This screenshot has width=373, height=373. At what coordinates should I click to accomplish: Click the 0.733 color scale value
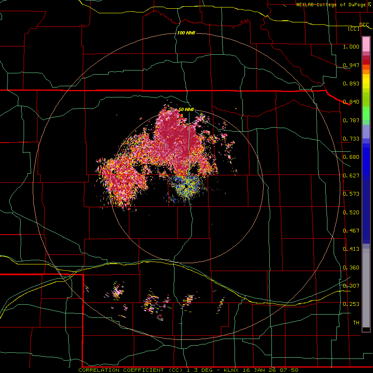point(351,139)
